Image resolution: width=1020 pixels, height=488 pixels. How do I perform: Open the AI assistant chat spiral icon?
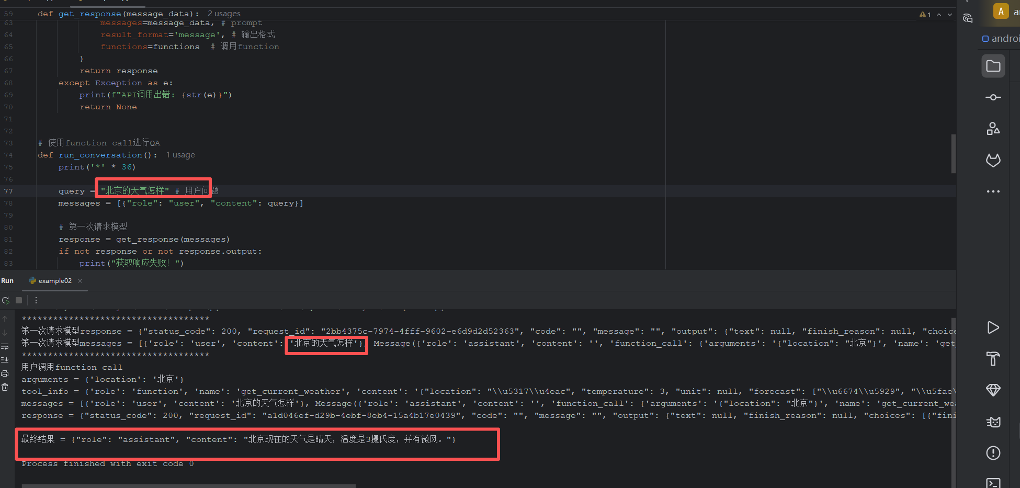coord(968,19)
